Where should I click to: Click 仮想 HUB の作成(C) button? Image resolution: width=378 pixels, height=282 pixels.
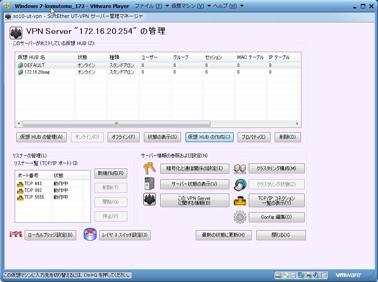209,137
